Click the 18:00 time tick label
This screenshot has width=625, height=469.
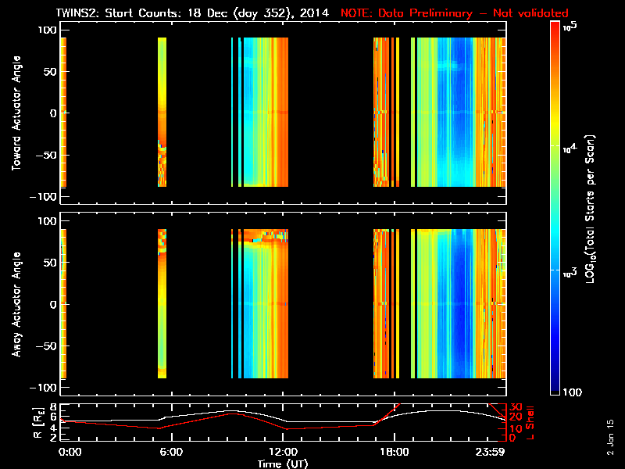395,452
